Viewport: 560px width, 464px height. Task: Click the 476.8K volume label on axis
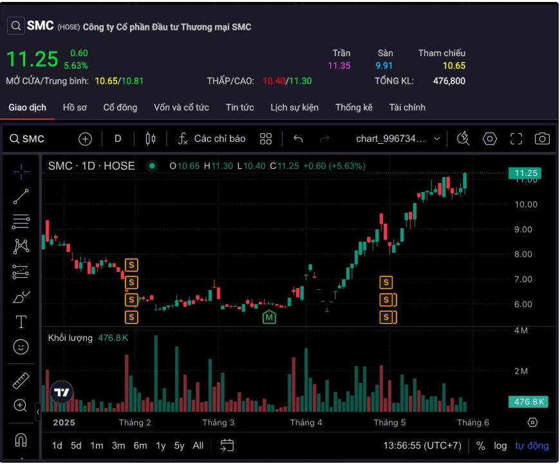(528, 401)
